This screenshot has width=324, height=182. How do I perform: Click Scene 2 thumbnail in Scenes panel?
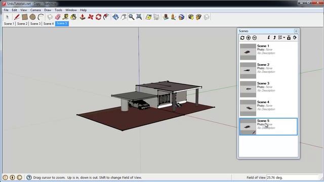(x=248, y=70)
